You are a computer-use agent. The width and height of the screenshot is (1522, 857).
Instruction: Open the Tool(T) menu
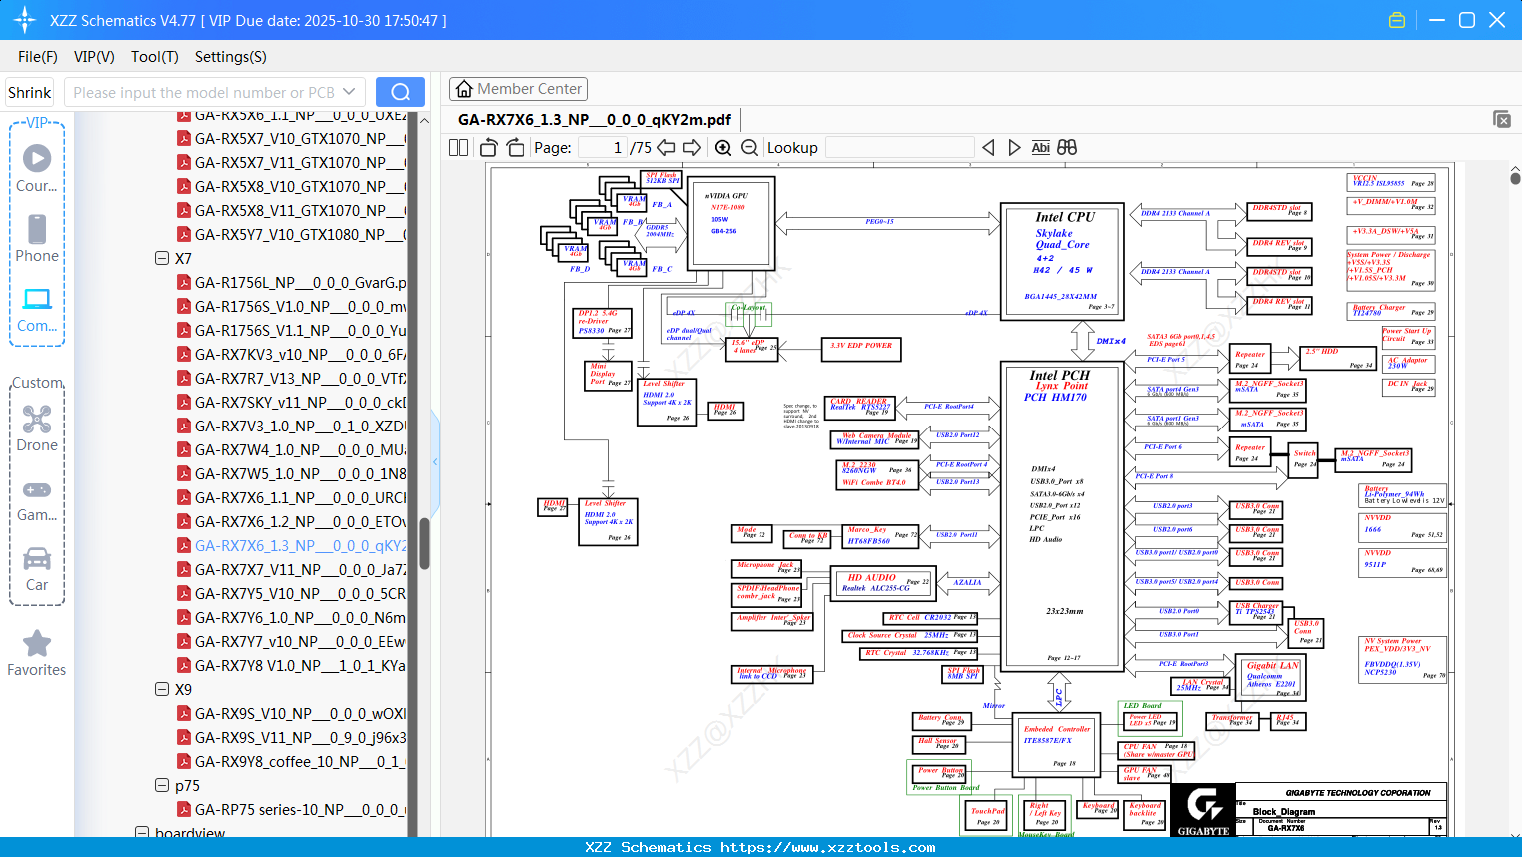(x=155, y=57)
